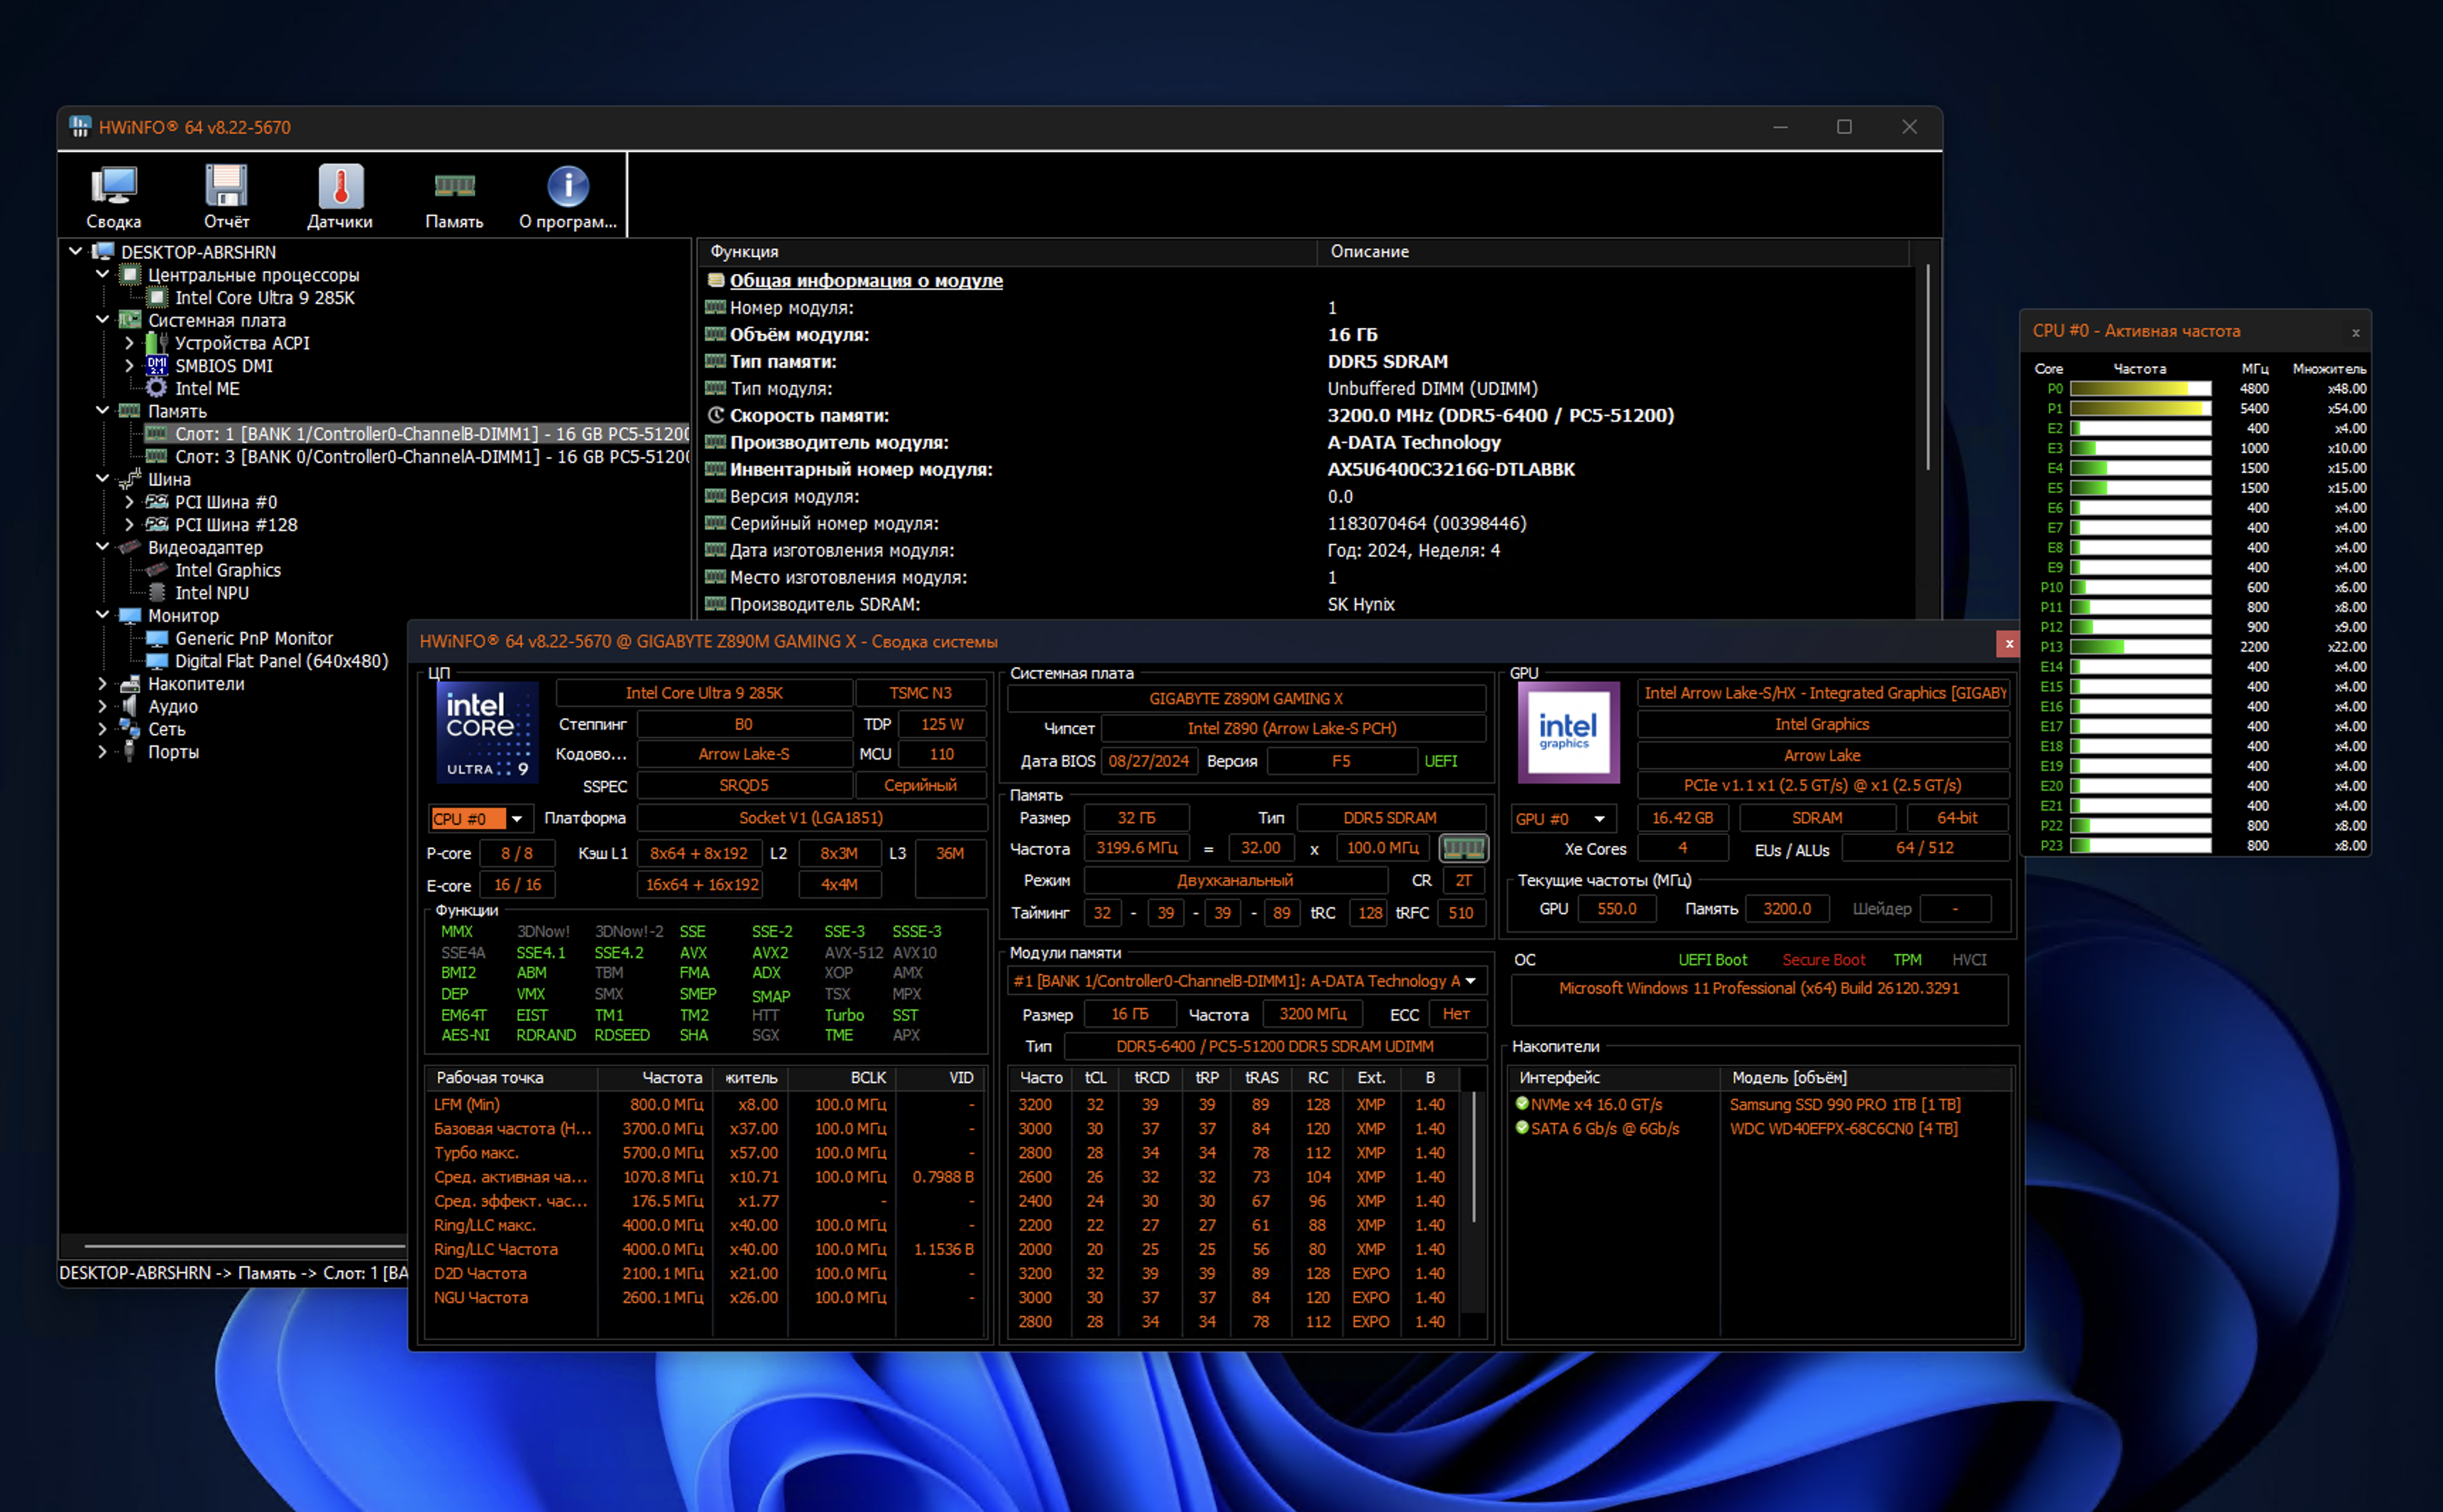Image resolution: width=2443 pixels, height=1512 pixels.
Task: Click the memory module chip icon beside 100.0 МГц
Action: [1464, 848]
